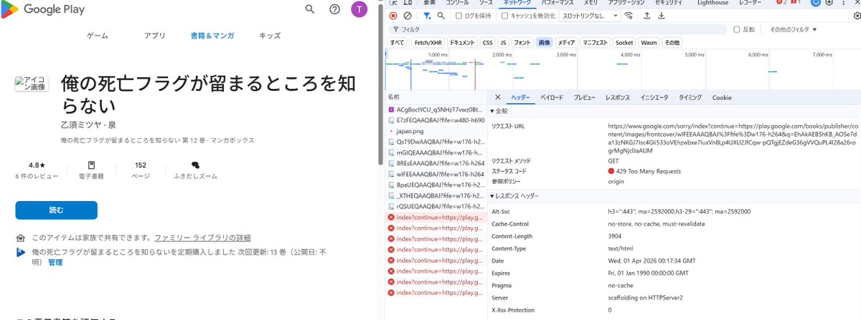Open the パフォーマンス DevTools tab
861x320 pixels.
(x=558, y=3)
